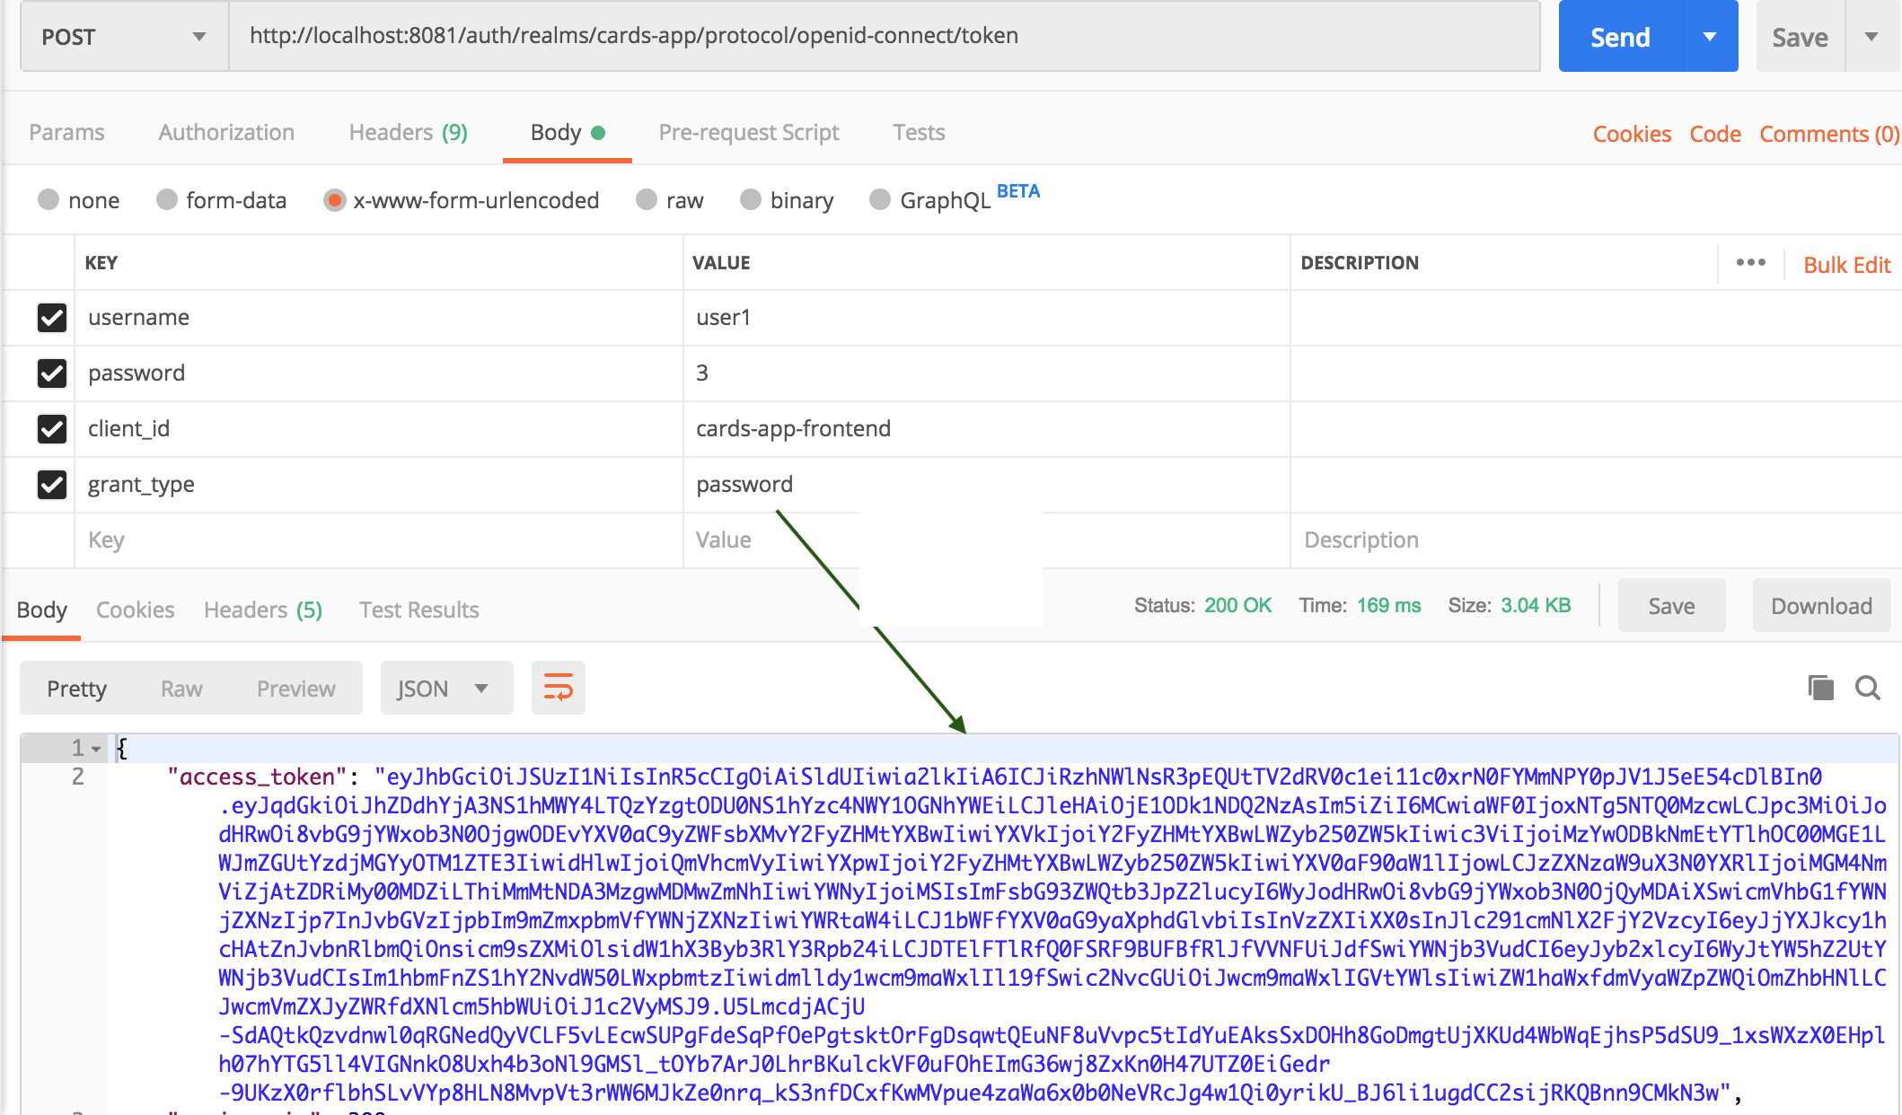The height and width of the screenshot is (1115, 1902).
Task: Open the response Headers (5) tab
Action: (262, 610)
